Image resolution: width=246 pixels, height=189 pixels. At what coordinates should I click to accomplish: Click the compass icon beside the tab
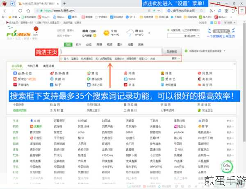point(13,3)
